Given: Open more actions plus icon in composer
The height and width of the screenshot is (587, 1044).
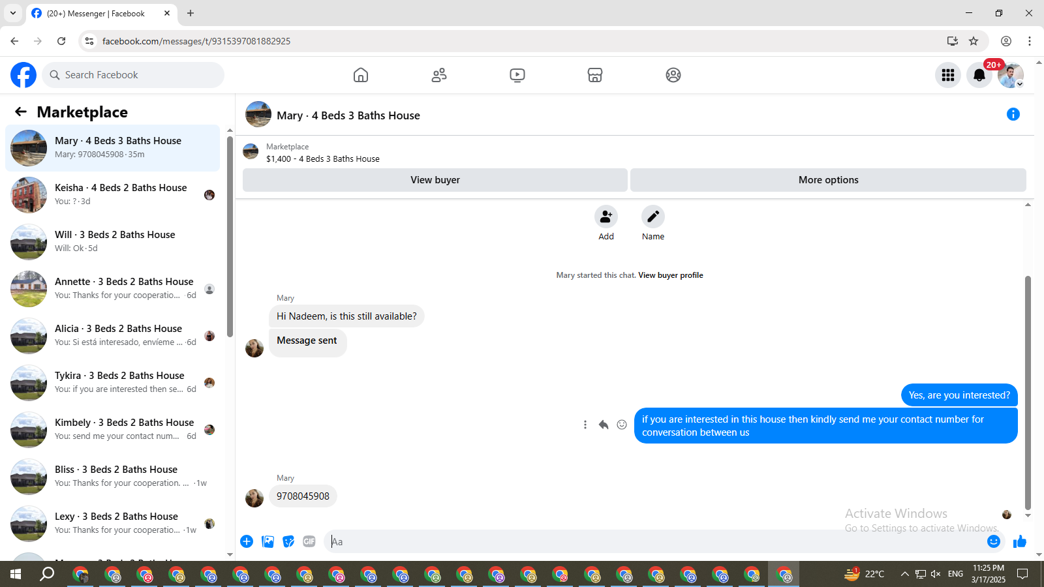Looking at the screenshot, I should point(247,541).
